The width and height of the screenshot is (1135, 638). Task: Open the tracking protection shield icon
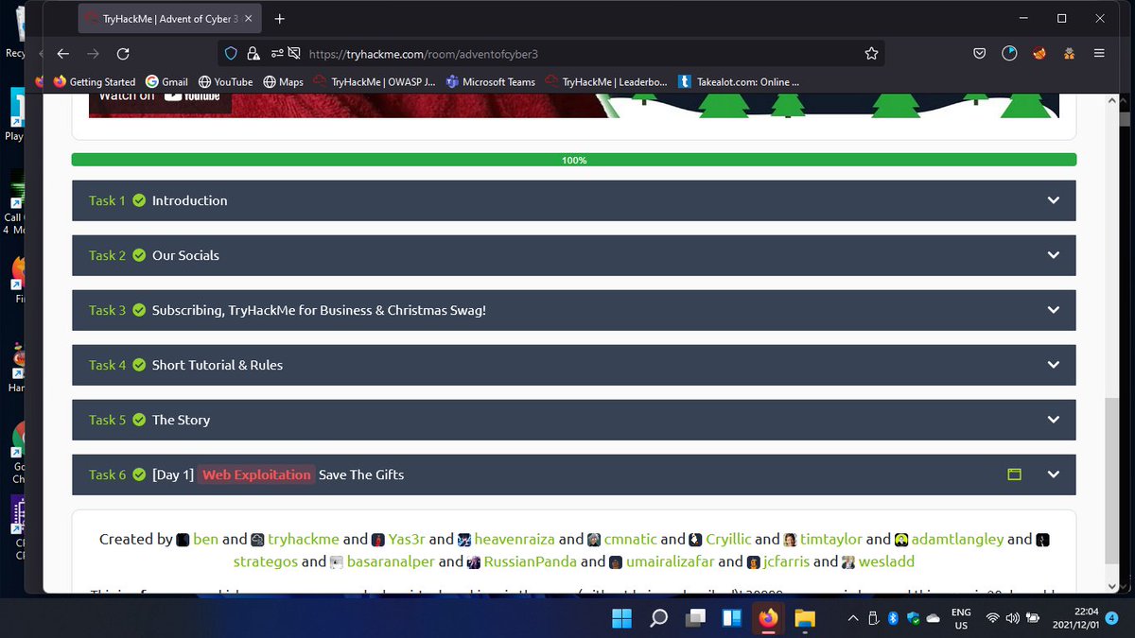coord(230,54)
